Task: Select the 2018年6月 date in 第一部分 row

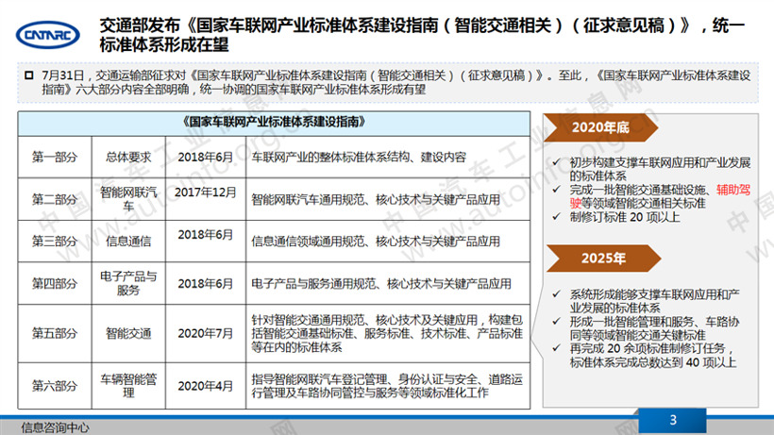Action: (206, 157)
